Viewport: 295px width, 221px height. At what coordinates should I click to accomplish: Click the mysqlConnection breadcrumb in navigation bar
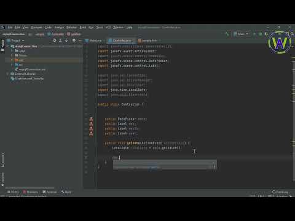coord(14,34)
